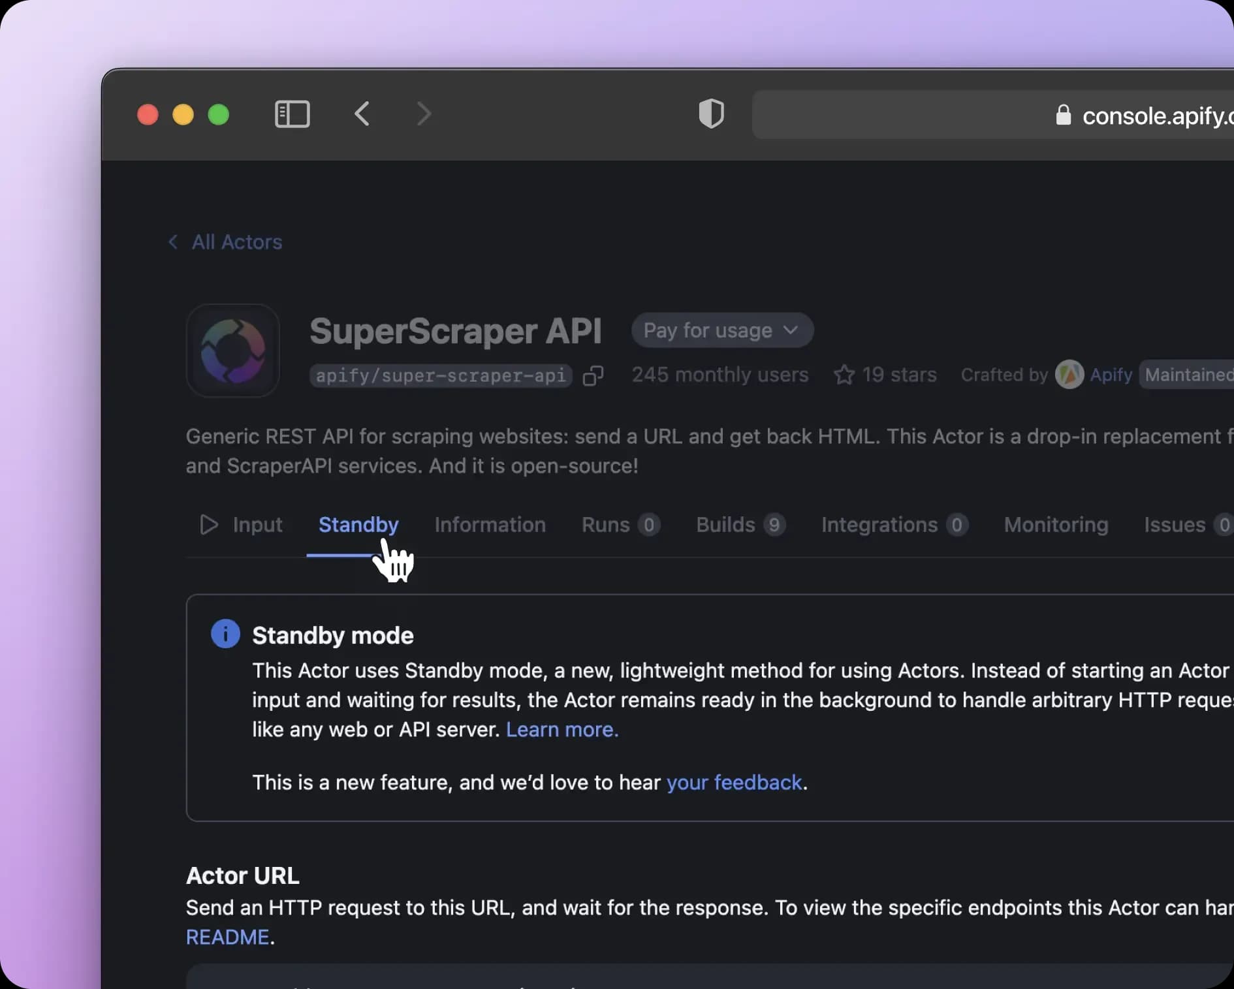
Task: Go back to All Actors
Action: [x=225, y=242]
